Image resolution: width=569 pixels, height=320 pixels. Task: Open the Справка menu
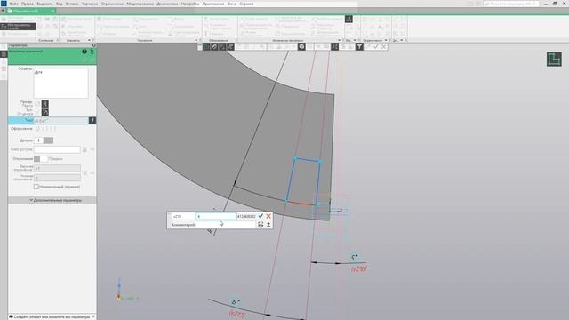(246, 4)
